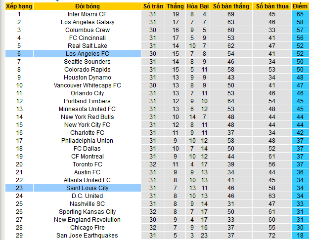Viewport: 309px width, 240px height.
Task: Click the Vancouver Whitecaps FC name
Action: click(x=88, y=85)
